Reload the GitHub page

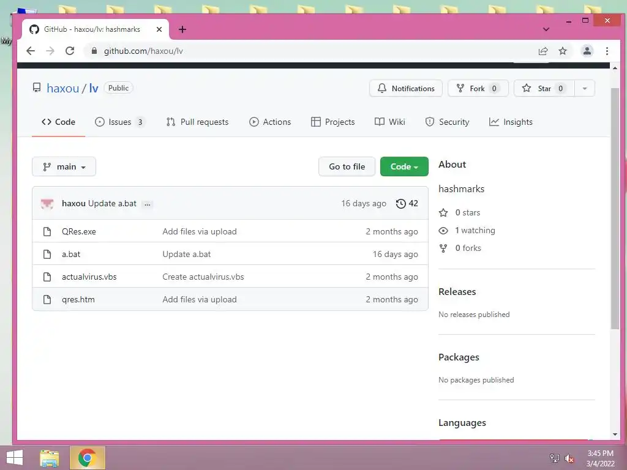[70, 51]
